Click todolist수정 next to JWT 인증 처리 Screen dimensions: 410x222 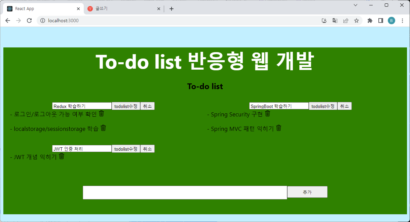[x=126, y=149]
